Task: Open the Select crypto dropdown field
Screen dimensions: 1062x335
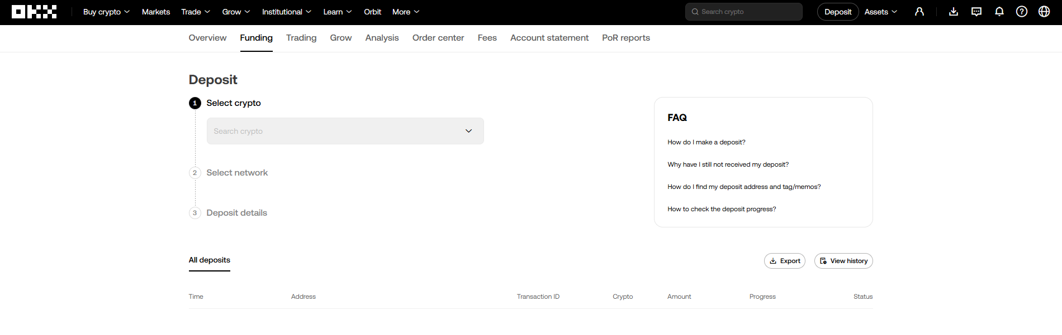Action: 345,131
